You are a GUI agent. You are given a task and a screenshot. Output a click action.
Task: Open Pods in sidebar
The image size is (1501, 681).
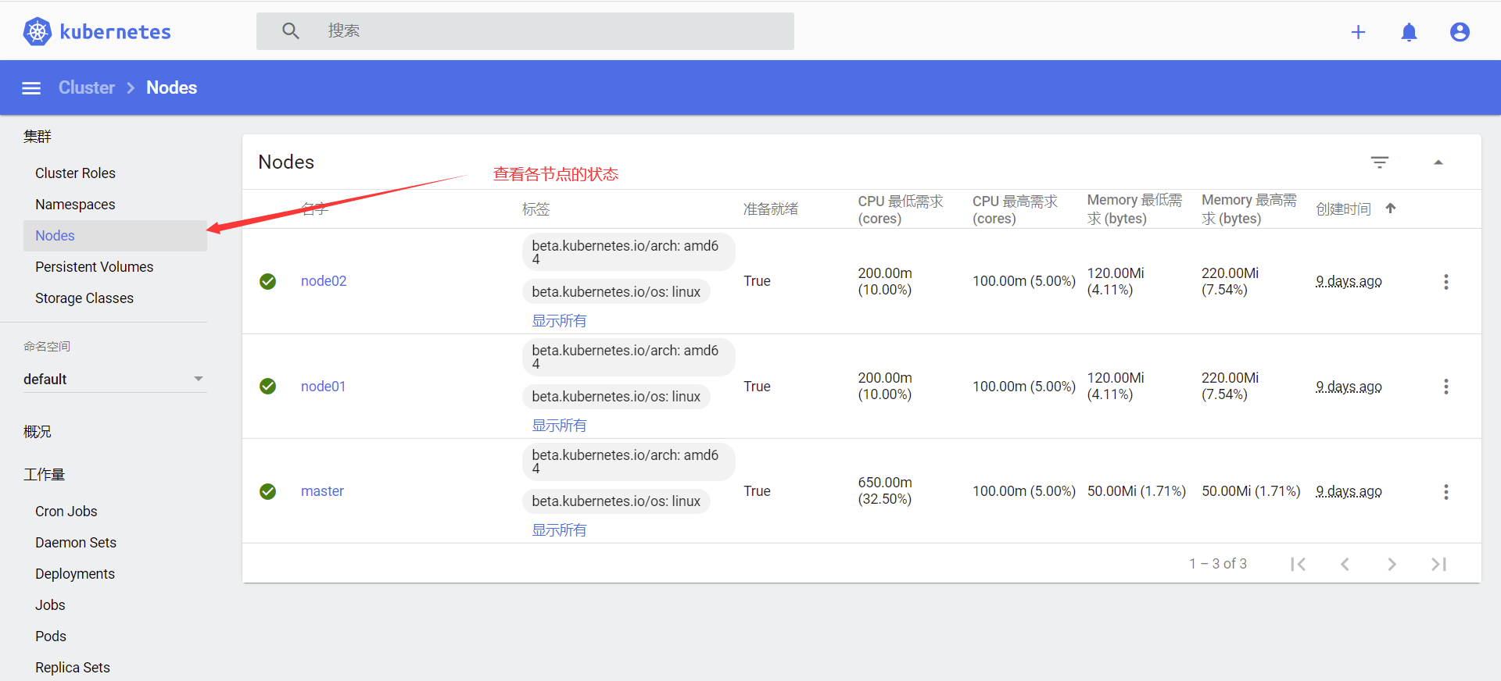[x=51, y=636]
